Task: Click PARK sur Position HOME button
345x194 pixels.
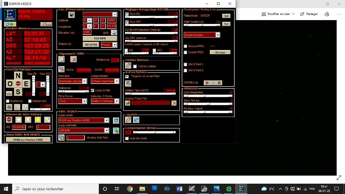Action: click(28, 140)
